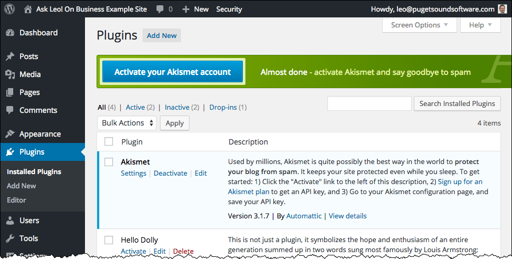The height and width of the screenshot is (259, 512).
Task: Edit the Akismet plugin
Action: [x=201, y=173]
